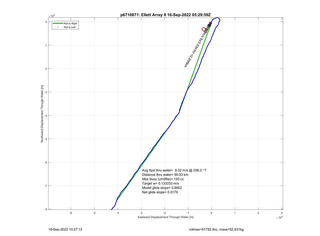Click the y-axis tick label '-2'
The image size is (320, 236).
tap(46, 69)
